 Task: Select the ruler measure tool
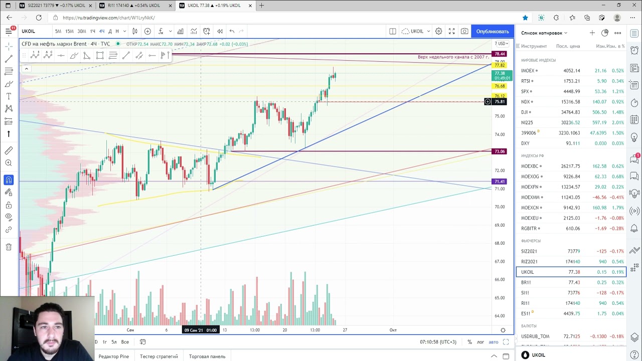(9, 150)
